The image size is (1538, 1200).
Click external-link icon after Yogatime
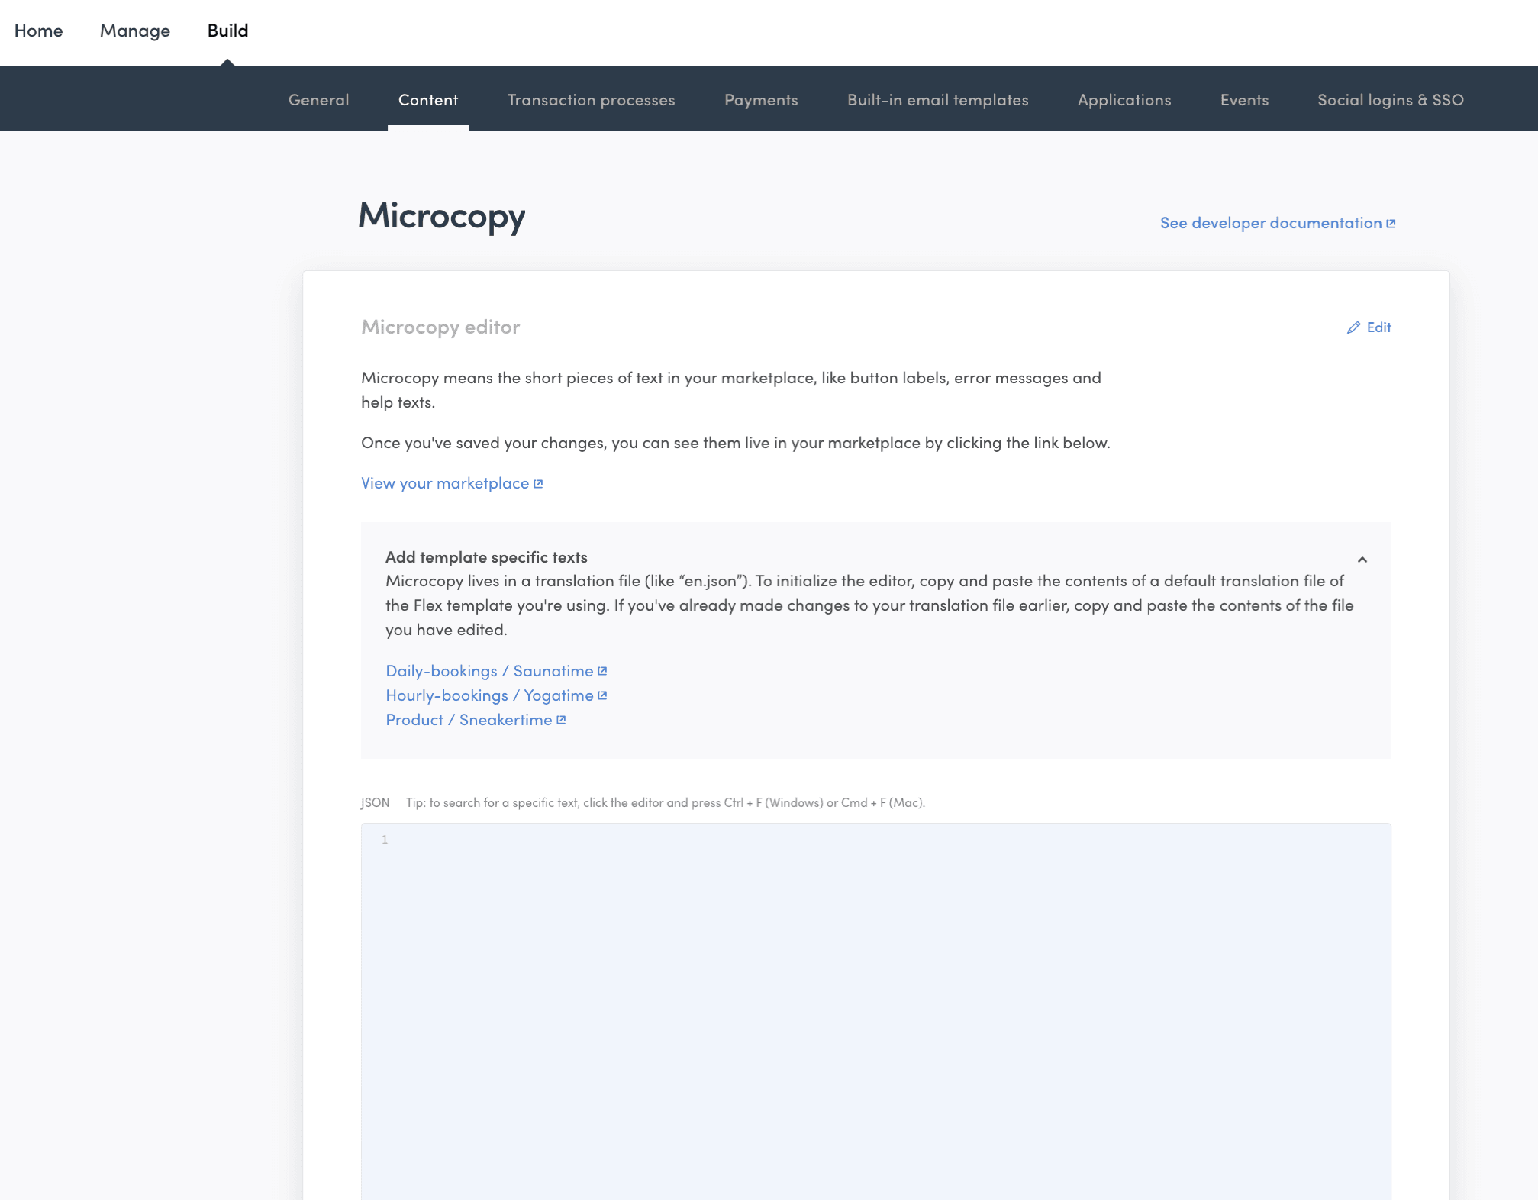602,695
